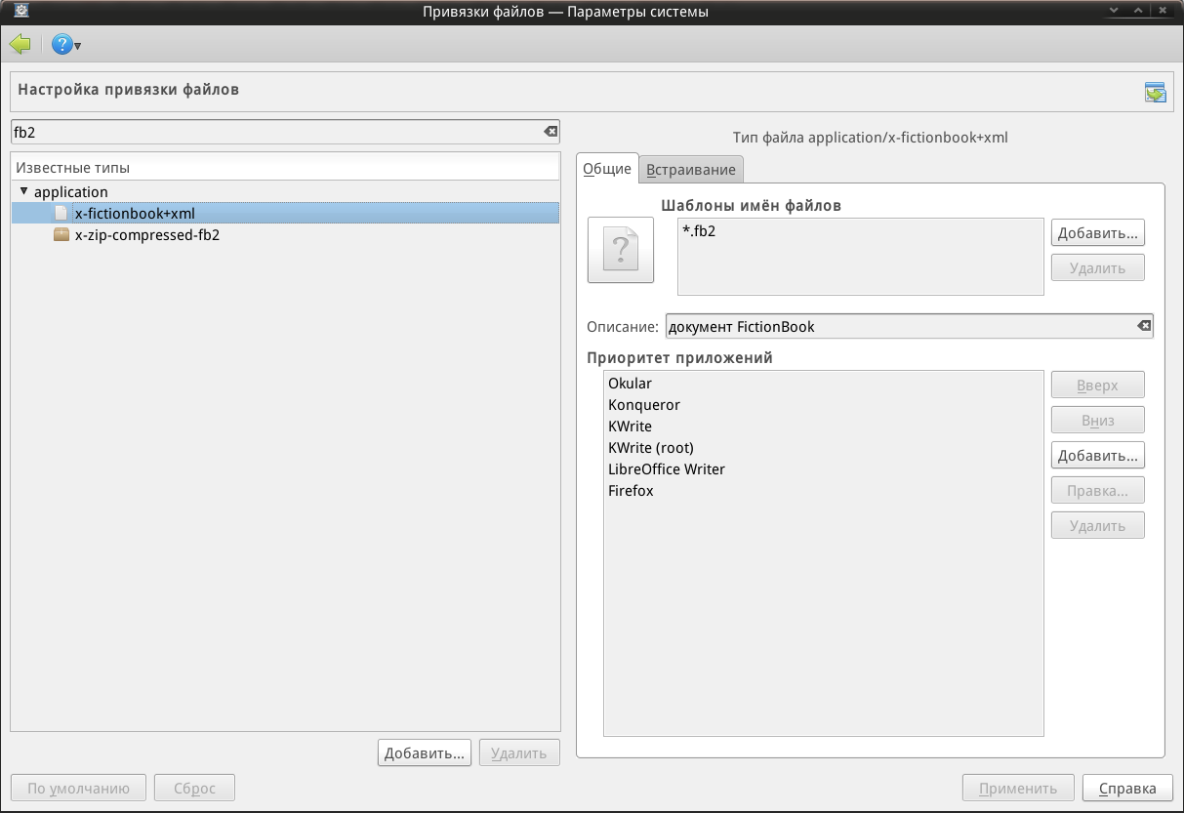Select Okular in application priority list
Viewport: 1184px width, 813px height.
(630, 384)
